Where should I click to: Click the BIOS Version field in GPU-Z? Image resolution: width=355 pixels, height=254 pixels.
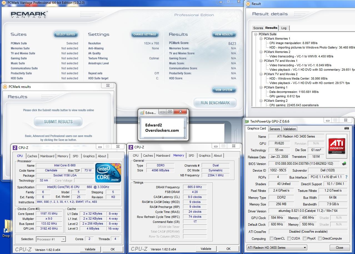point(304,164)
